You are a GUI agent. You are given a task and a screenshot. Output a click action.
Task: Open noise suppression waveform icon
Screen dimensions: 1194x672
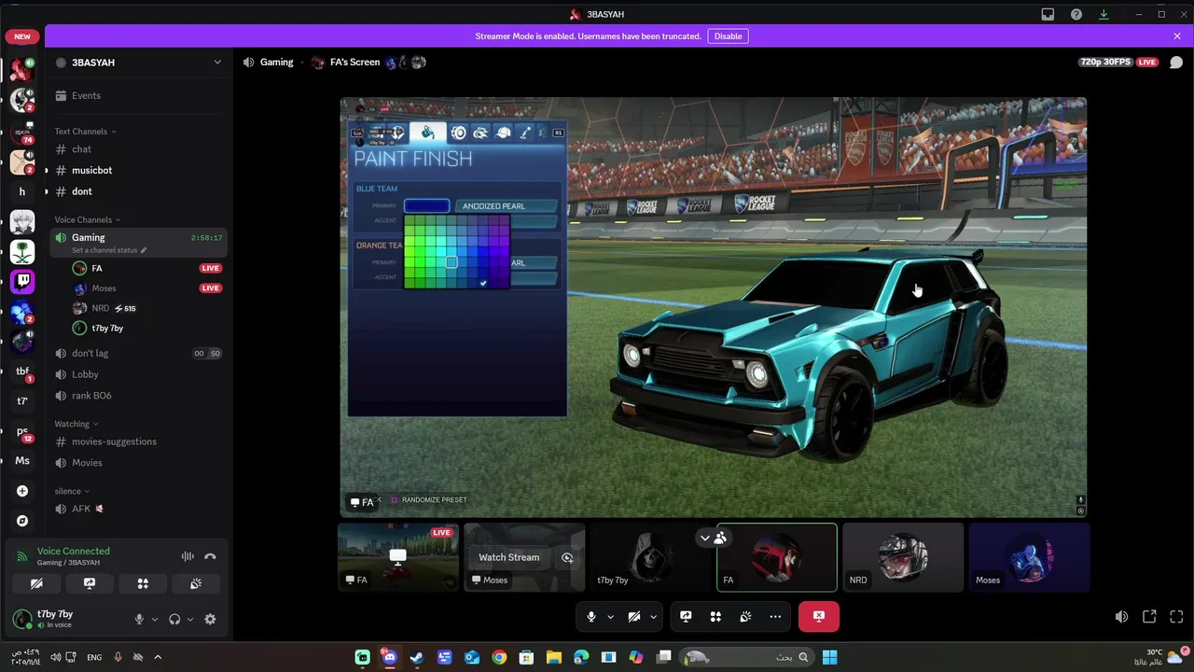[x=187, y=556]
